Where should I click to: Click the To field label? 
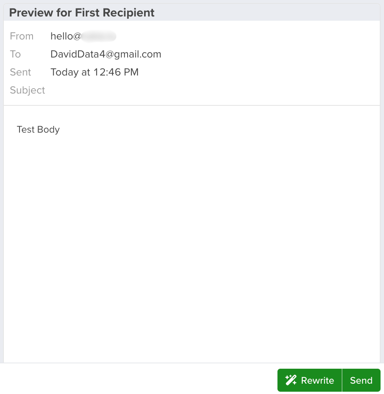15,54
